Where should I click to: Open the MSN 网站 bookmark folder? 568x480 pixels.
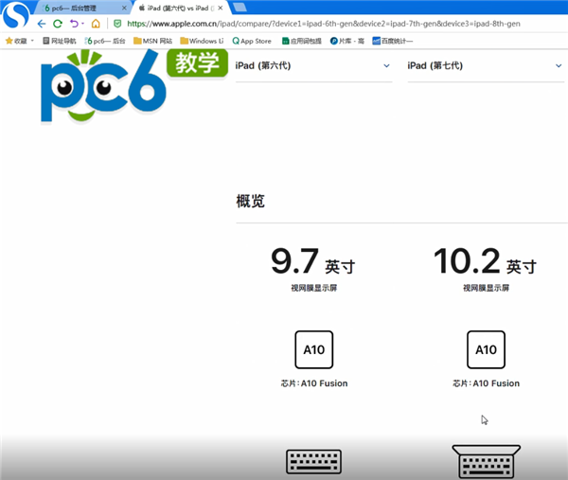[152, 41]
